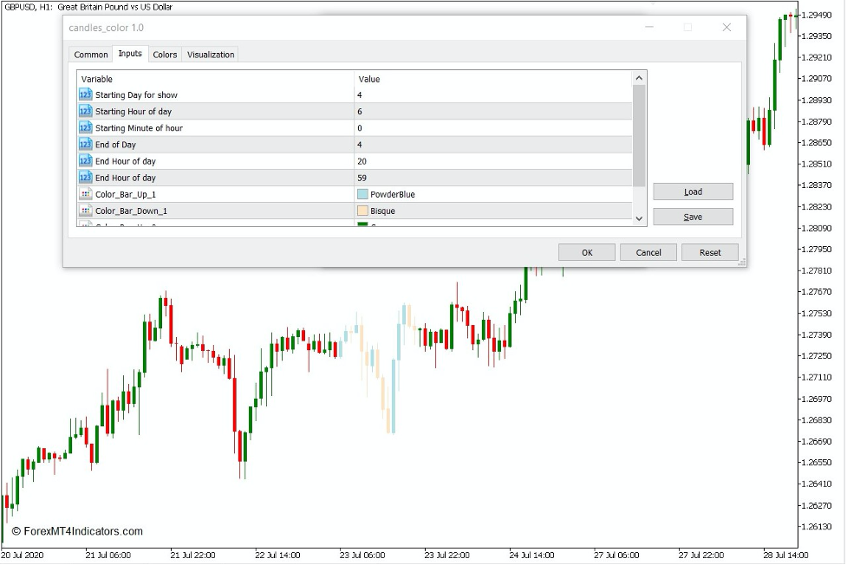Click the 123 icon on the first End Hour of day row
The height and width of the screenshot is (565, 847).
point(85,160)
